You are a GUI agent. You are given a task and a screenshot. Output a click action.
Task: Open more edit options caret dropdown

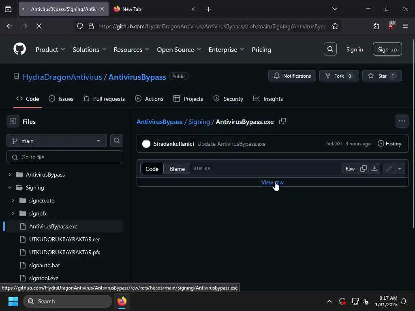click(399, 168)
